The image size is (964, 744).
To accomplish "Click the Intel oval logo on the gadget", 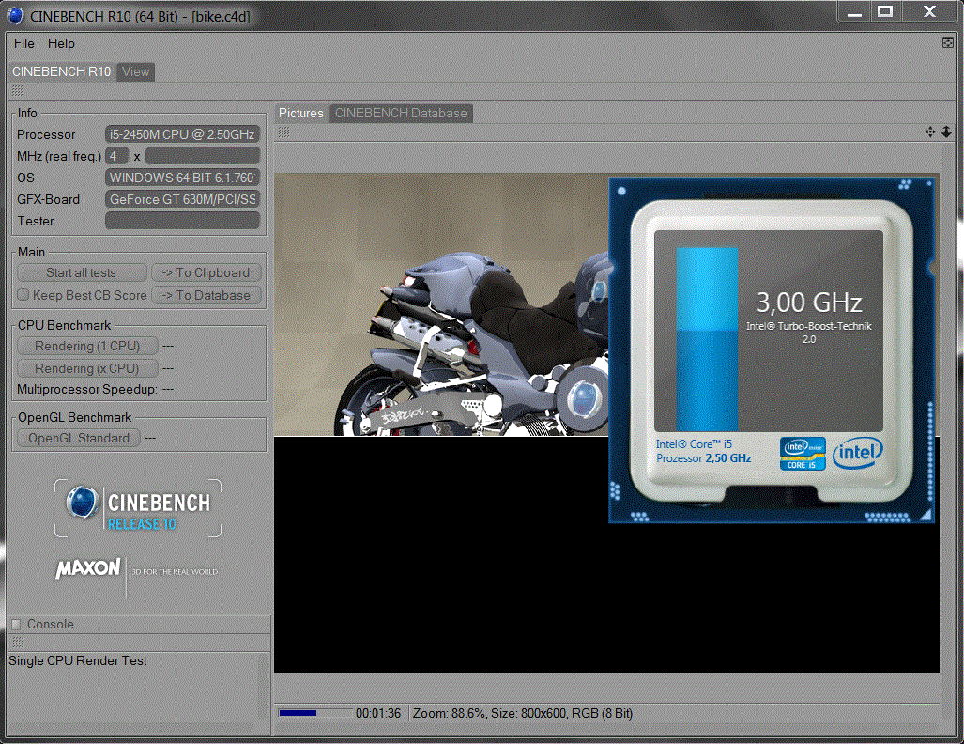I will pos(858,454).
